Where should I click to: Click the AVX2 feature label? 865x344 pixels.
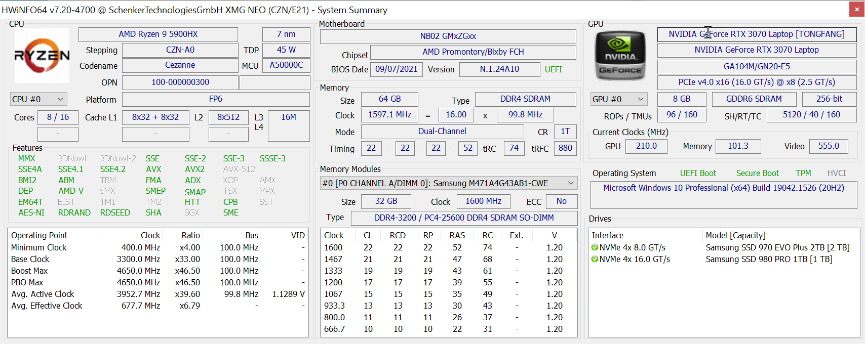(195, 169)
